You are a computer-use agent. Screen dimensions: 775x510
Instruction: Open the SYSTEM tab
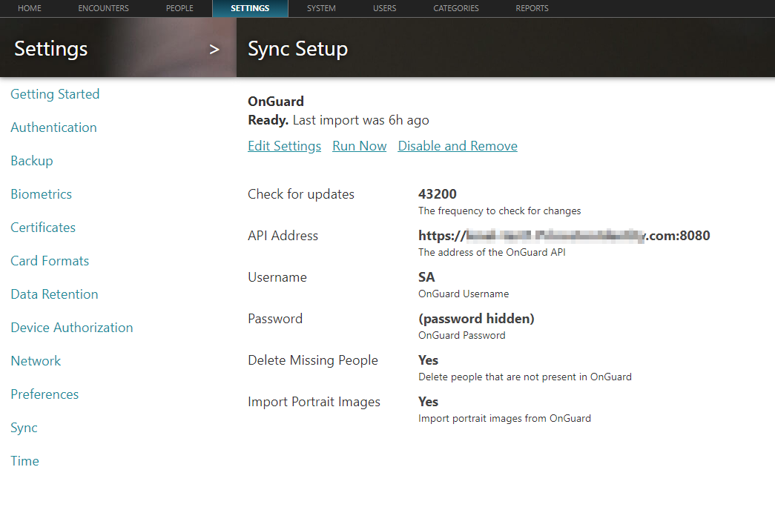[321, 8]
